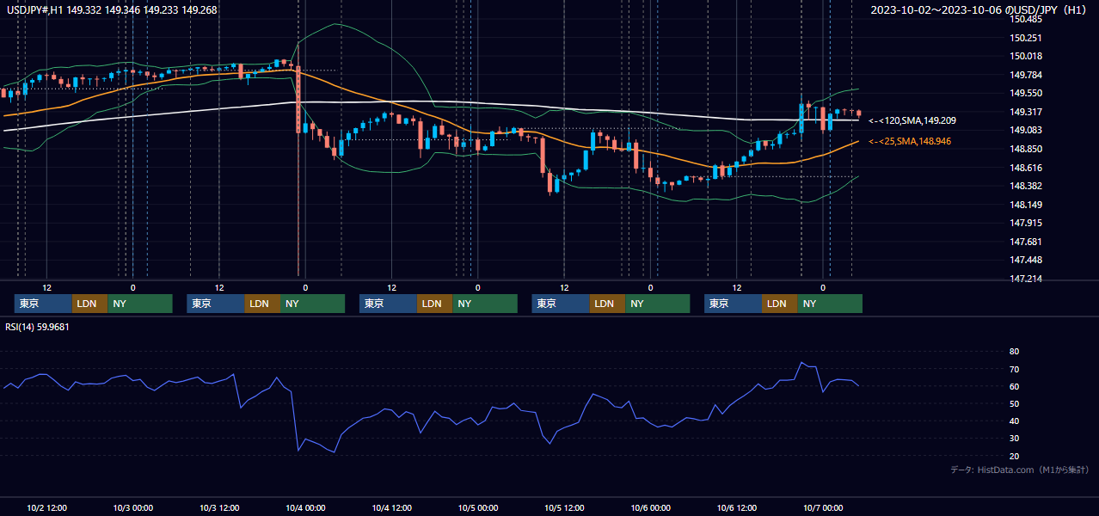The image size is (1099, 516).
Task: Click the 147.681 price axis label
Action: click(1028, 242)
